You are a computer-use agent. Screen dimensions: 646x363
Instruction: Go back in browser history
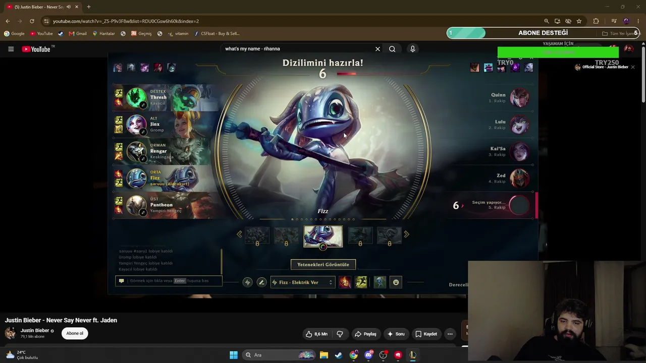click(8, 21)
